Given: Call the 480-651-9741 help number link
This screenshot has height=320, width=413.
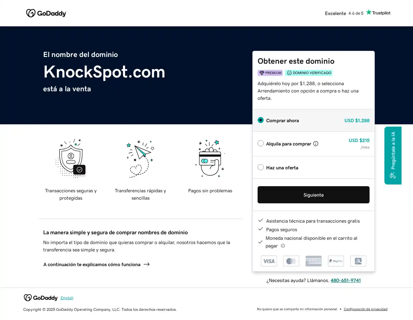Looking at the screenshot, I should pos(345,280).
